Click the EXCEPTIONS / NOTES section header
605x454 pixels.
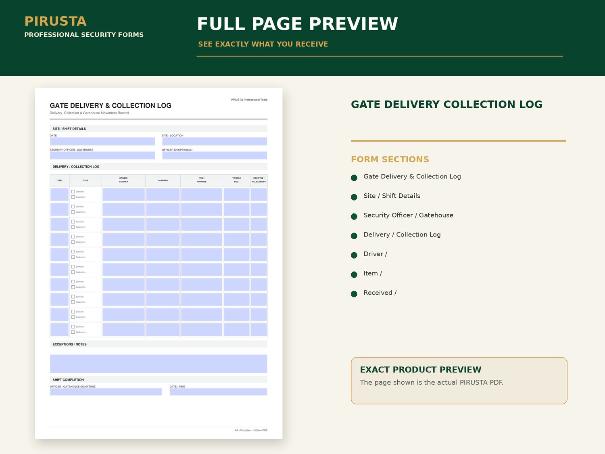pos(159,344)
